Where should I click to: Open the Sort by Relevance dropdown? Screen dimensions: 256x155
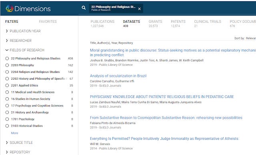click(x=250, y=38)
